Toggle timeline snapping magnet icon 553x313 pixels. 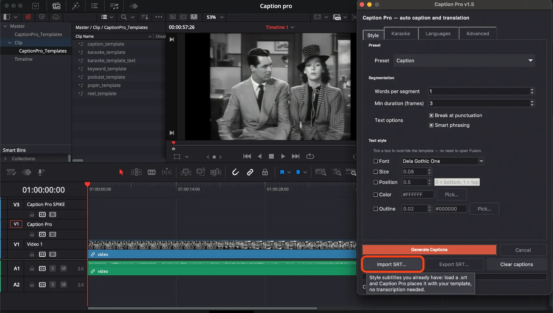coord(235,172)
